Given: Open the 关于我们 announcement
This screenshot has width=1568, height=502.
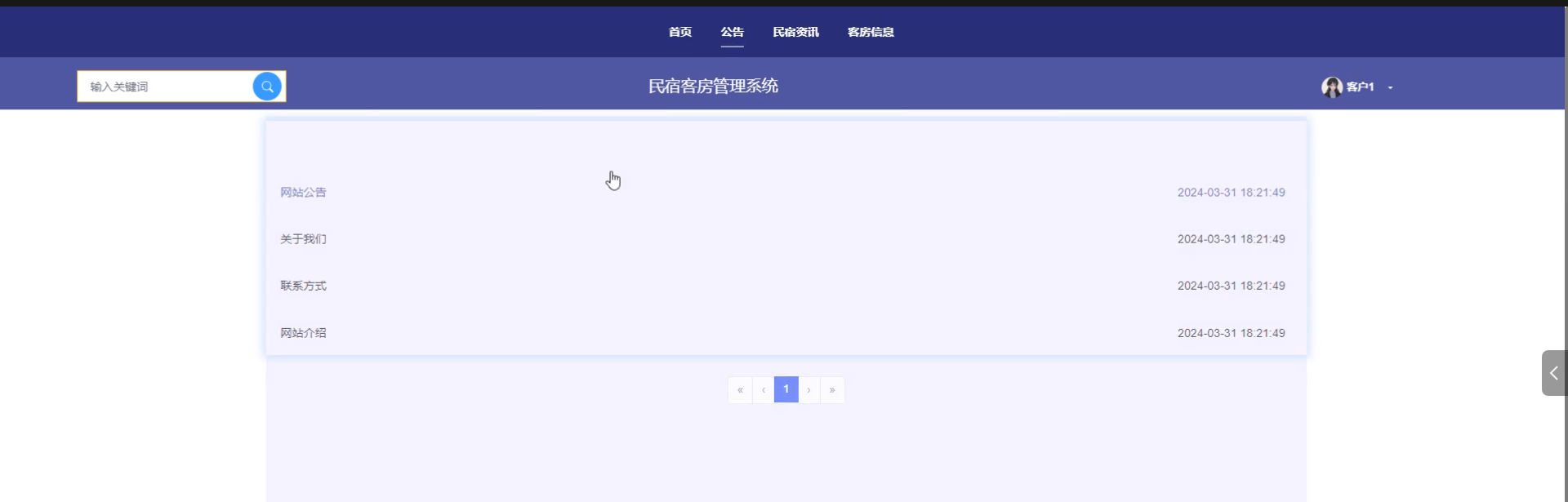Looking at the screenshot, I should pyautogui.click(x=303, y=239).
